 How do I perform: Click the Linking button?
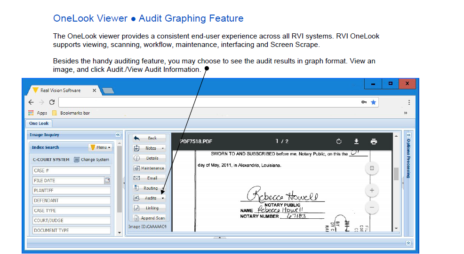tap(149, 208)
